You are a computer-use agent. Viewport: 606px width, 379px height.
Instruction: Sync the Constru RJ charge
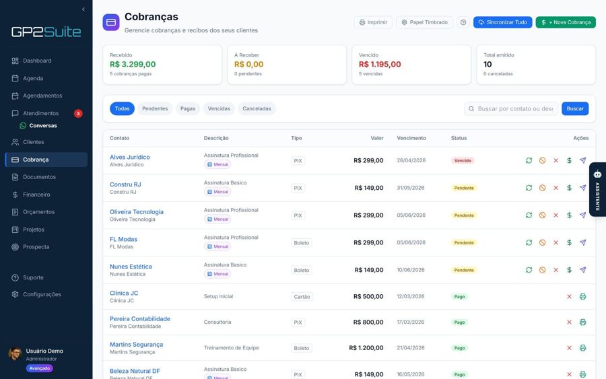(529, 188)
